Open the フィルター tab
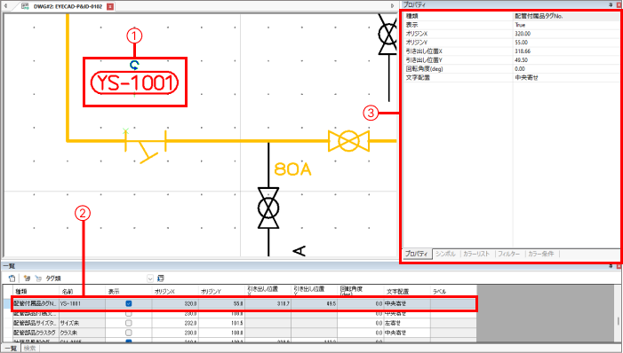 click(x=508, y=254)
